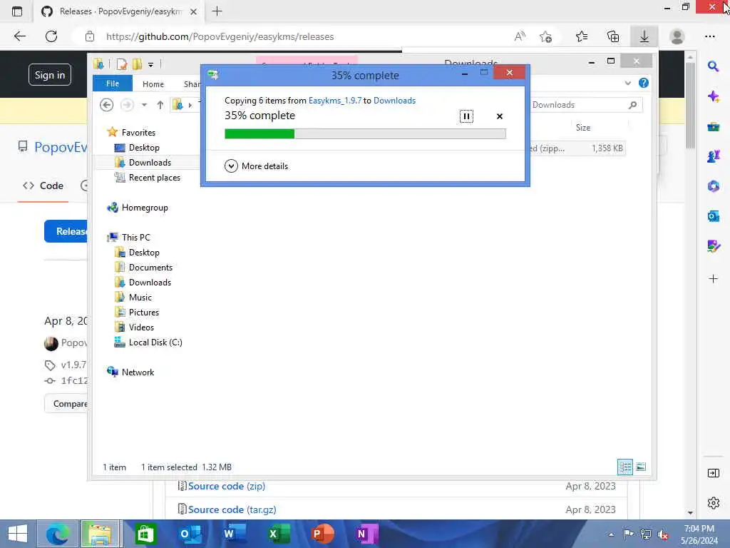Download Source code (tar.gz)
730x548 pixels.
pyautogui.click(x=232, y=509)
